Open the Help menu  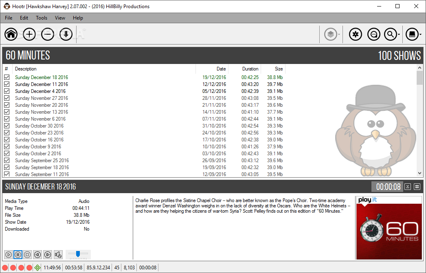point(78,18)
